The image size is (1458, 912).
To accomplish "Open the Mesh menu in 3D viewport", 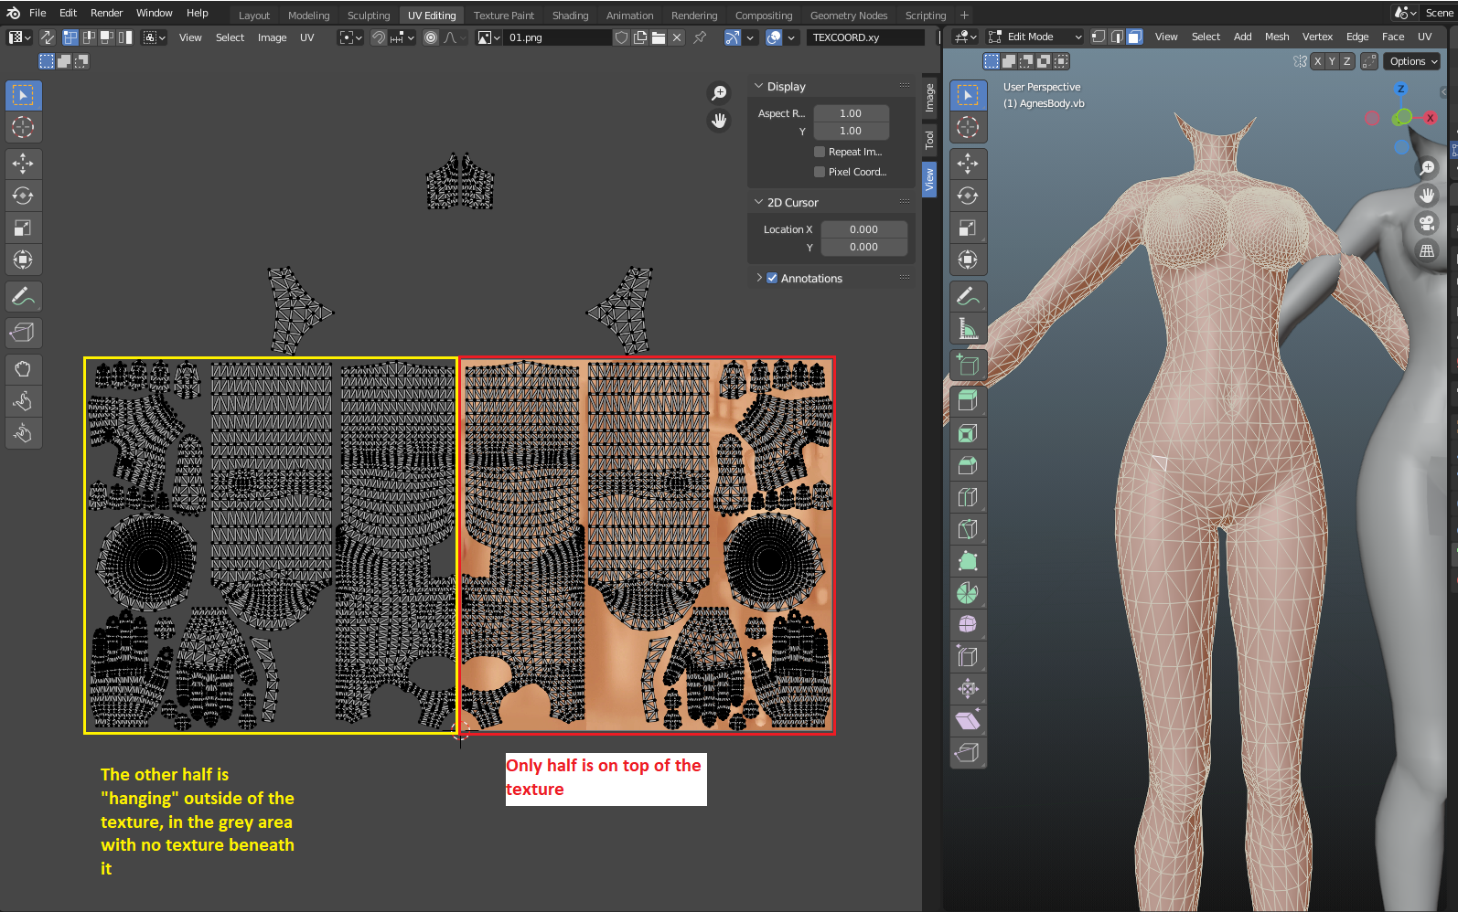I will click(1277, 37).
